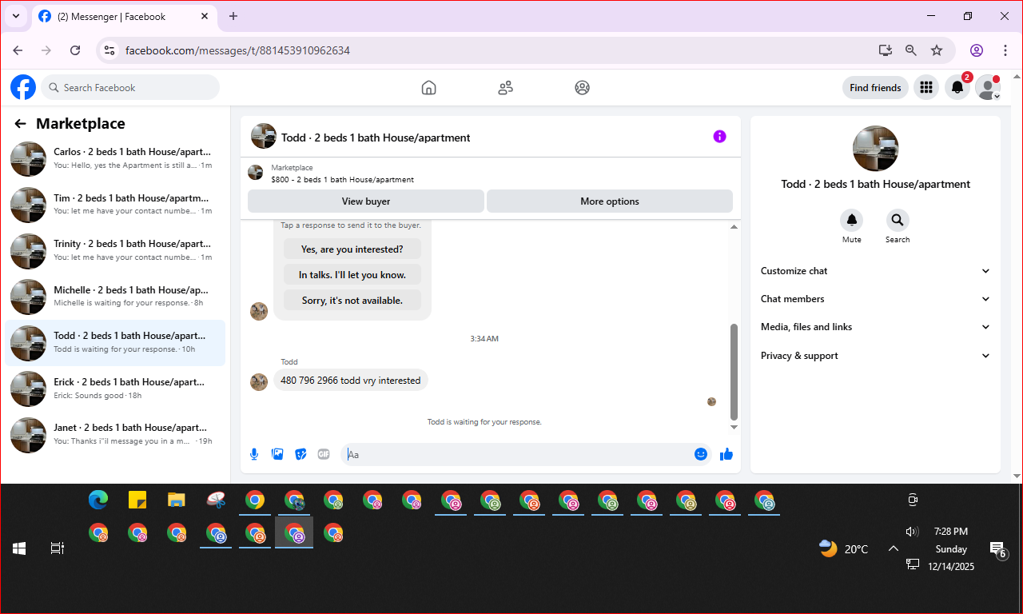Mute the conversation with the bell icon
Screen dimensions: 1023x614
852,220
